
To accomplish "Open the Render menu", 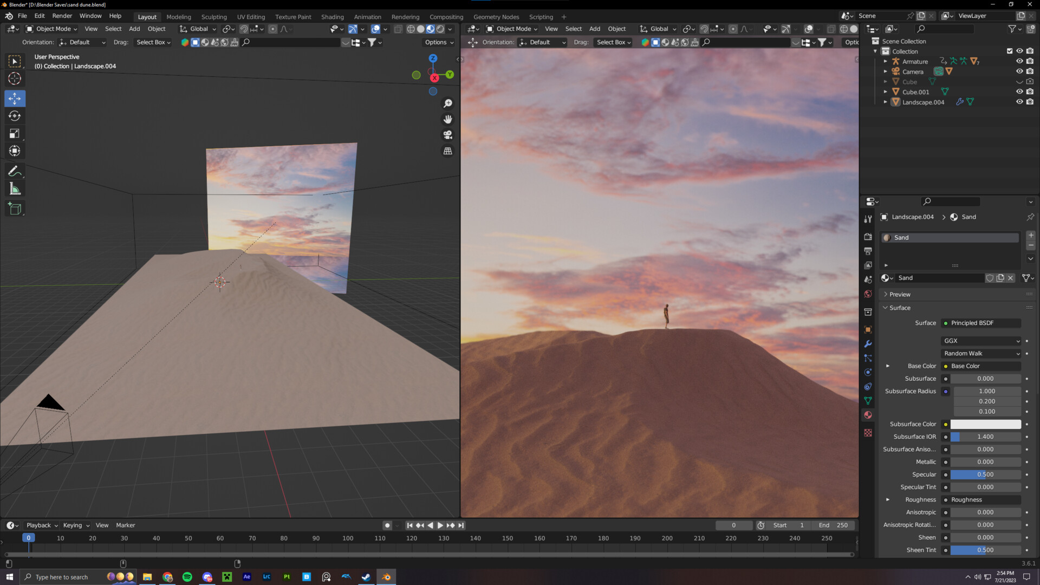I will (x=62, y=16).
